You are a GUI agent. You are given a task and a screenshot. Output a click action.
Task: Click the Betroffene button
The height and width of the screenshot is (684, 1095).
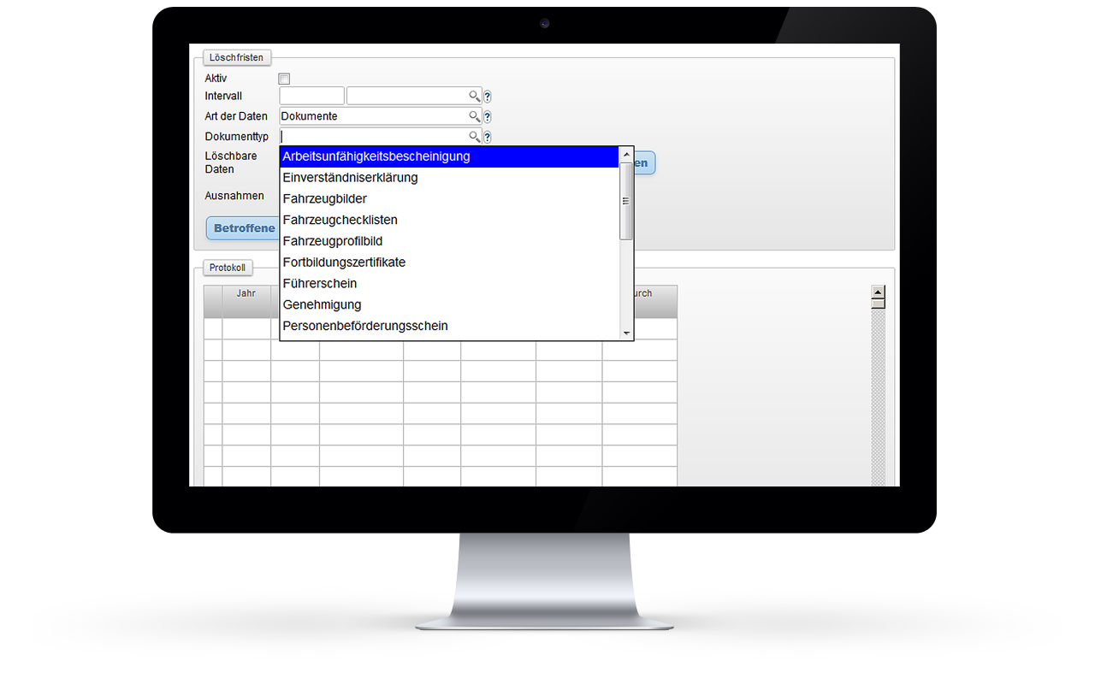pyautogui.click(x=244, y=228)
